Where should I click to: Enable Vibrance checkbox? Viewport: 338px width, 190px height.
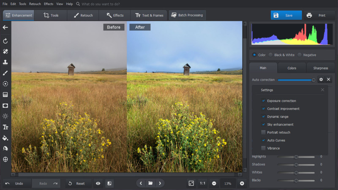point(263,148)
